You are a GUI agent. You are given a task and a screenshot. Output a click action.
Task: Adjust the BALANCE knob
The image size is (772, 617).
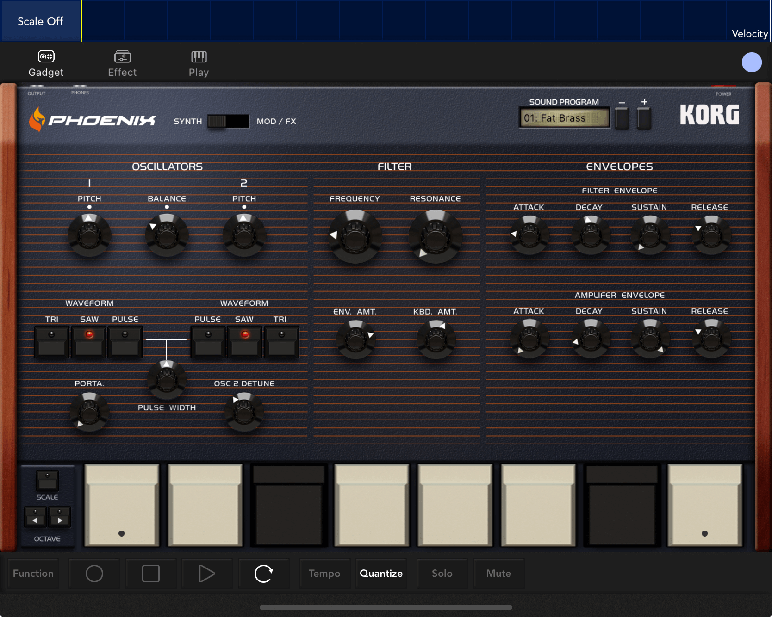[167, 235]
